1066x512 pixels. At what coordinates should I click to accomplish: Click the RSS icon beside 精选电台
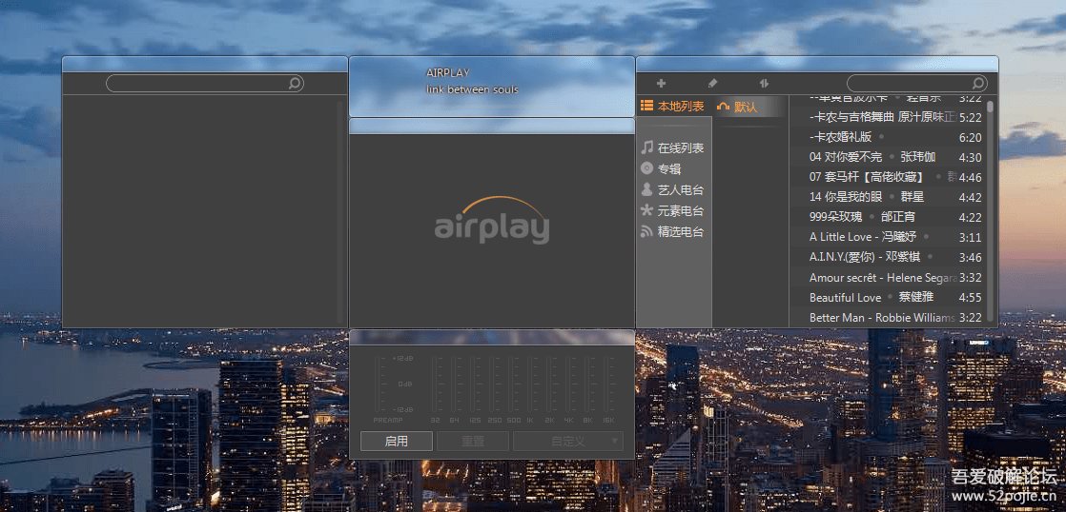[646, 231]
